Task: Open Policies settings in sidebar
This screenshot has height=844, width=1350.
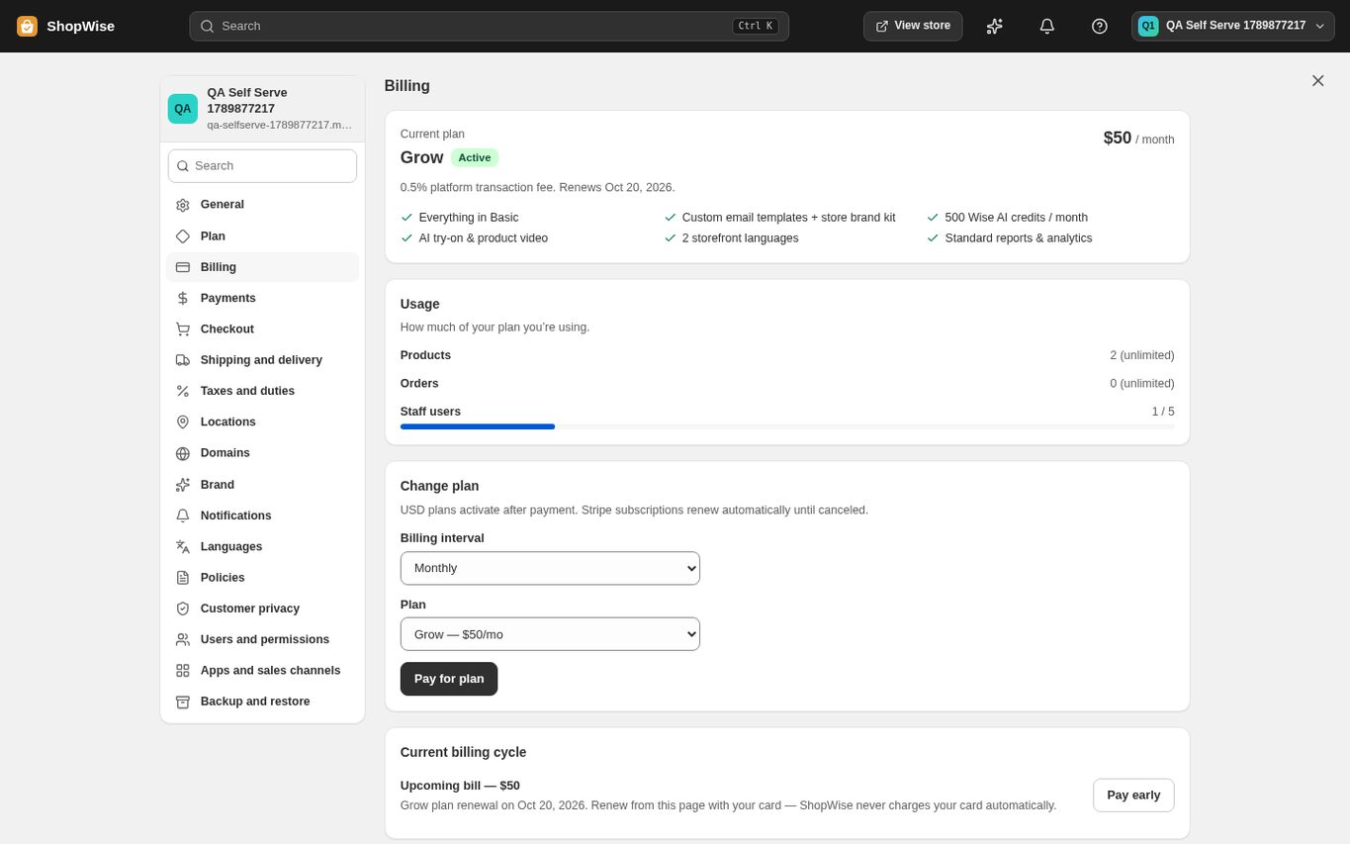Action: [x=263, y=578]
